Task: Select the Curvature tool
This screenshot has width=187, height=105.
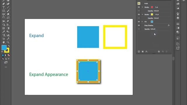Action: coord(8,4)
